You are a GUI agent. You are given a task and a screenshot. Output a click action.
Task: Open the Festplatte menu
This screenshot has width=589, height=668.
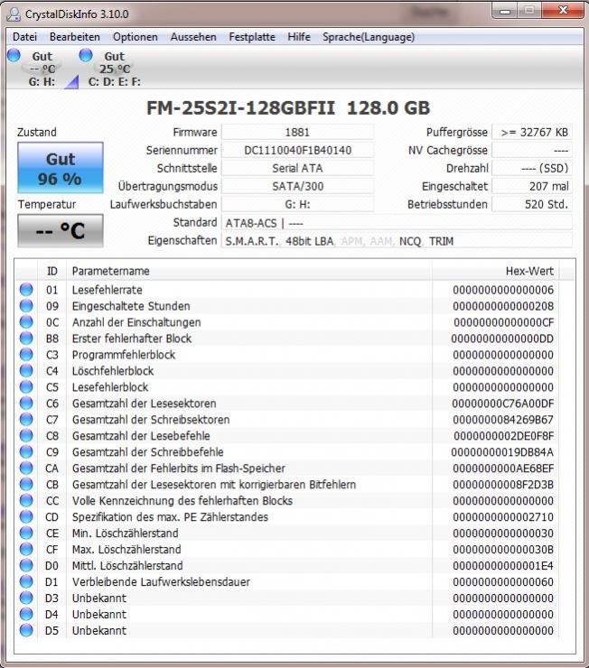point(252,37)
